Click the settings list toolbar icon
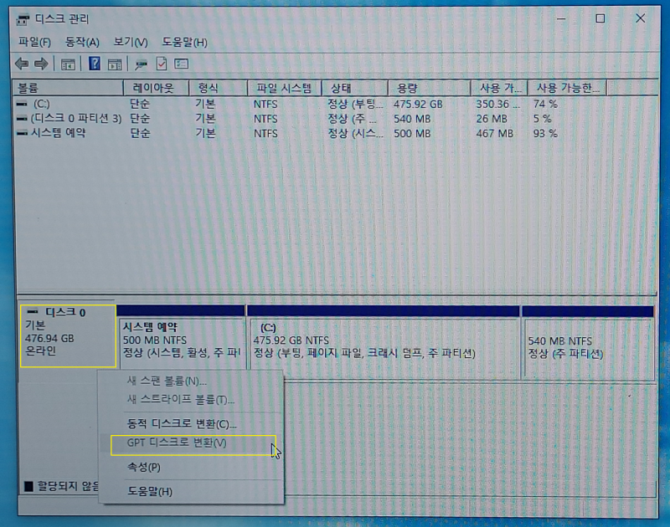 click(x=181, y=64)
